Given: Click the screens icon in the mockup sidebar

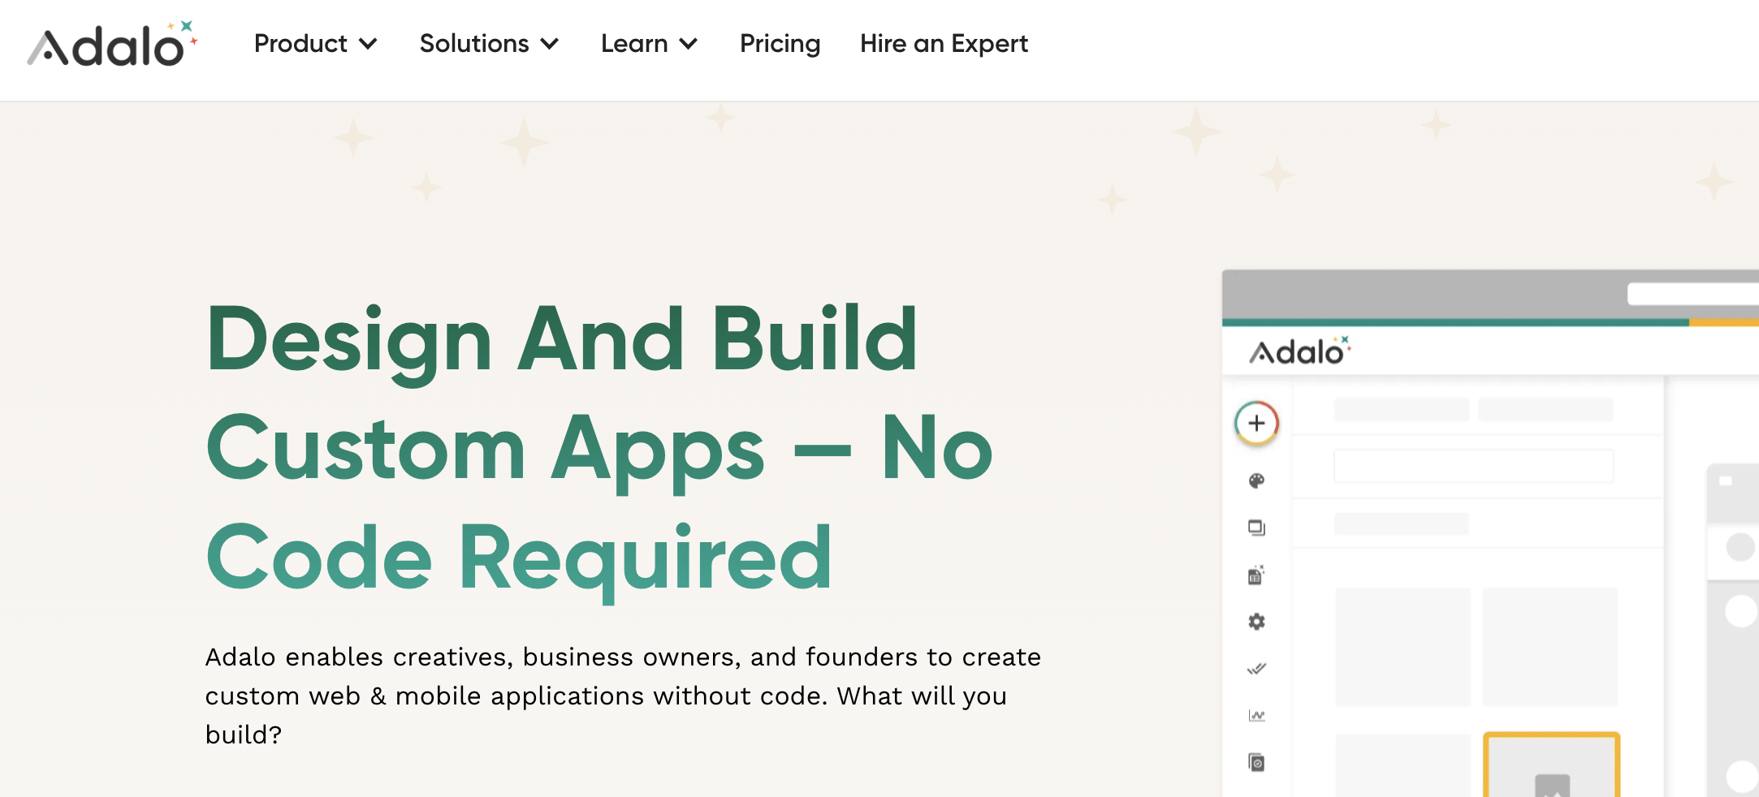Looking at the screenshot, I should pyautogui.click(x=1256, y=528).
